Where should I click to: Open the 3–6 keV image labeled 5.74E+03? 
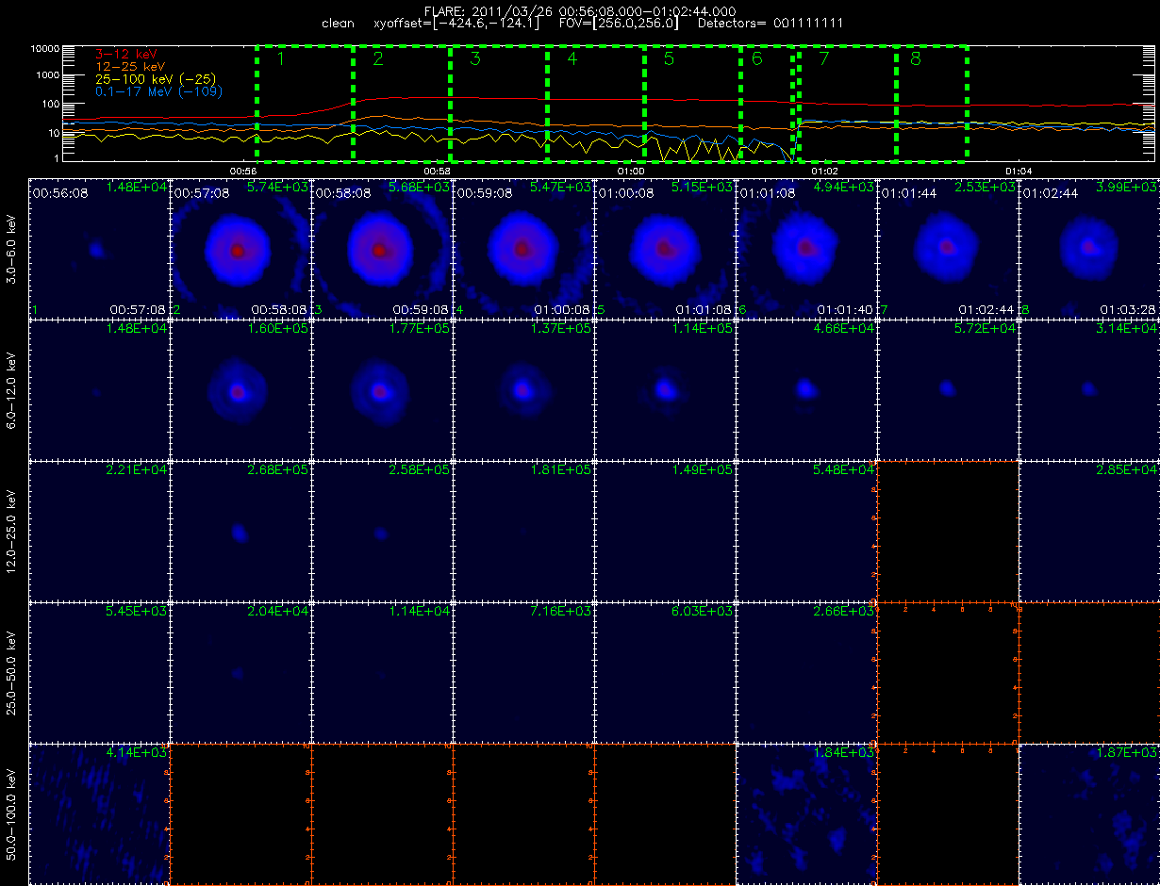(x=240, y=249)
